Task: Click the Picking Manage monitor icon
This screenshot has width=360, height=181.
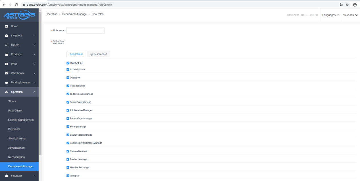Action: [7, 83]
